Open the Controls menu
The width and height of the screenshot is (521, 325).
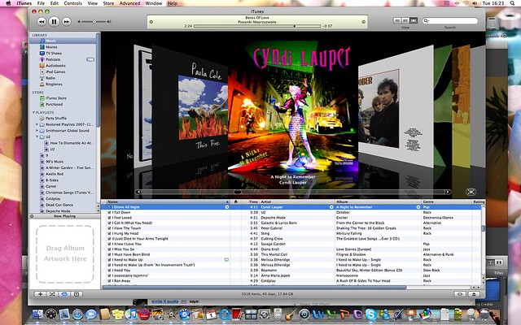coord(72,3)
